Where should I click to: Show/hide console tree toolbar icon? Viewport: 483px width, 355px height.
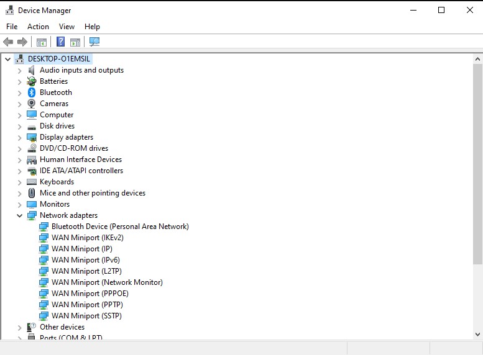[41, 42]
